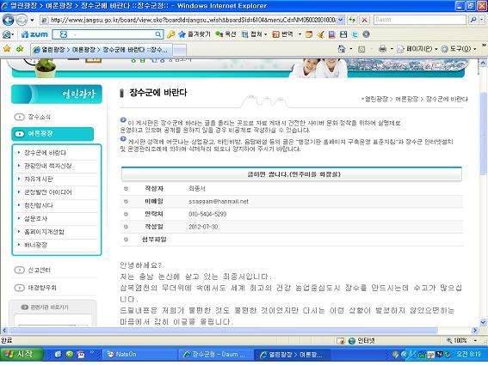
Task: Open the 도구(O) tools menu
Action: point(459,49)
